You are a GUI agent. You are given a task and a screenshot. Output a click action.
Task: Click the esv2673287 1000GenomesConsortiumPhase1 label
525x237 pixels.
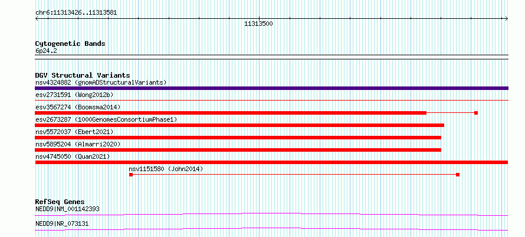click(106, 119)
